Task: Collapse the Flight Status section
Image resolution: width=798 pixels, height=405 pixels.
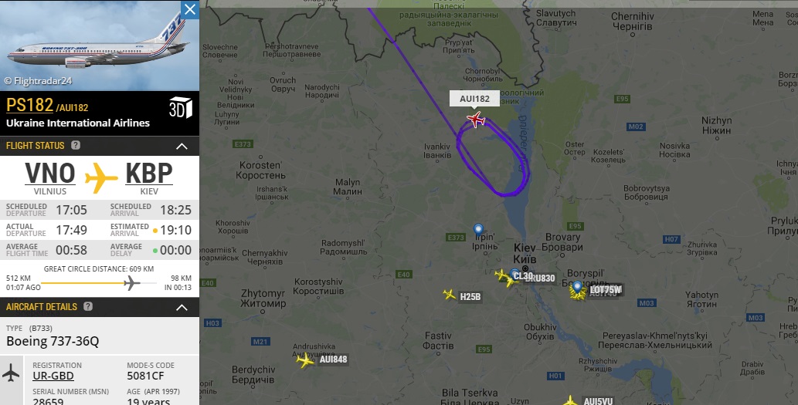Action: tap(182, 146)
